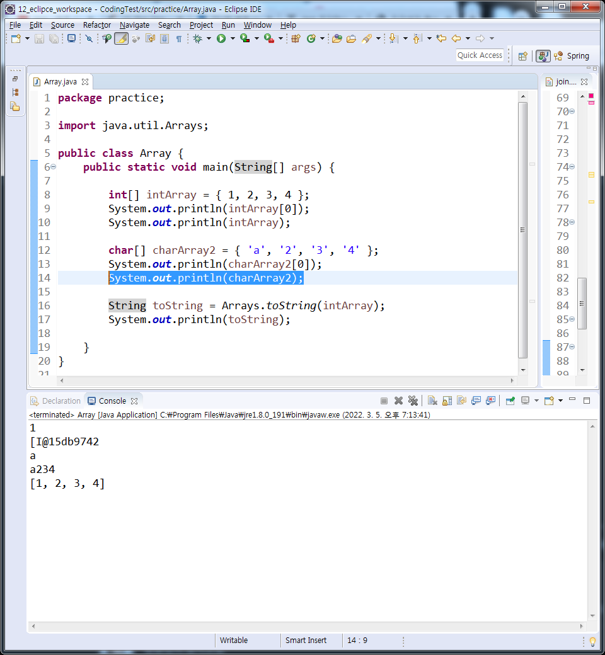Close the Console view tab
This screenshot has width=605, height=655.
134,401
